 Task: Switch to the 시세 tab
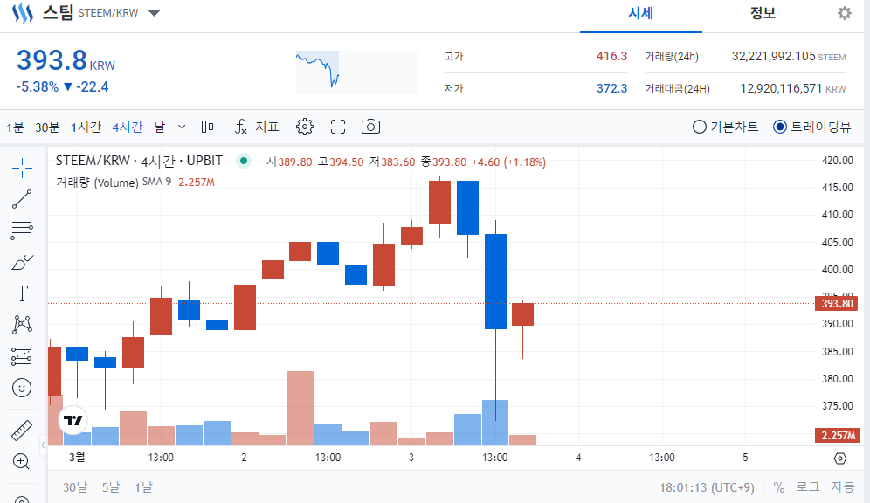coord(641,14)
